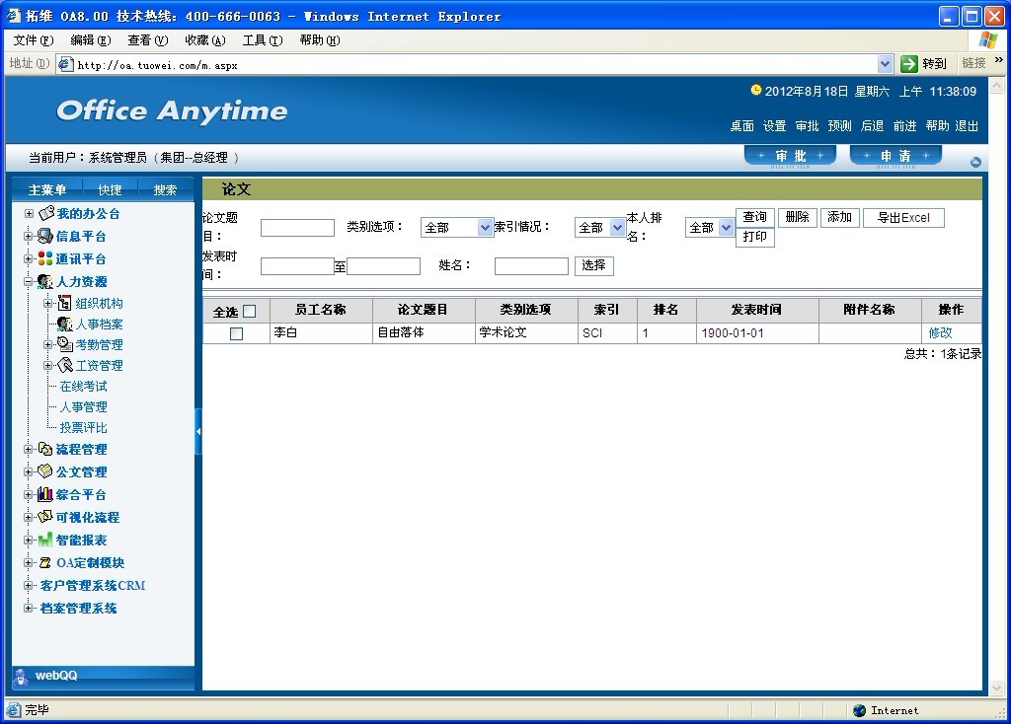Click the 修改 link for 李白

(x=940, y=333)
